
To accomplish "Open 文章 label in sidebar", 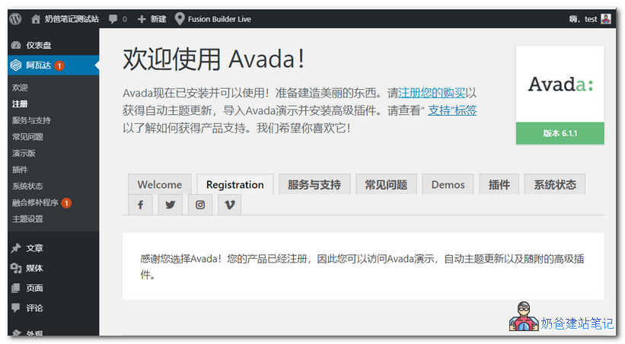I will pyautogui.click(x=35, y=248).
